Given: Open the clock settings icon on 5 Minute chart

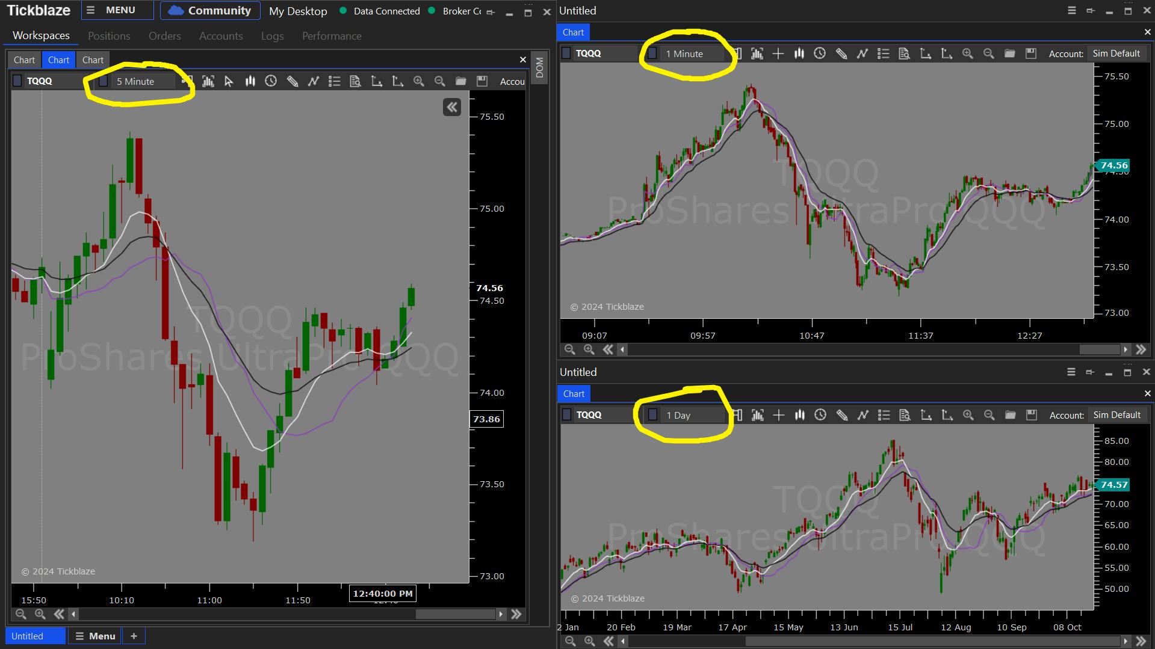Looking at the screenshot, I should click(271, 81).
